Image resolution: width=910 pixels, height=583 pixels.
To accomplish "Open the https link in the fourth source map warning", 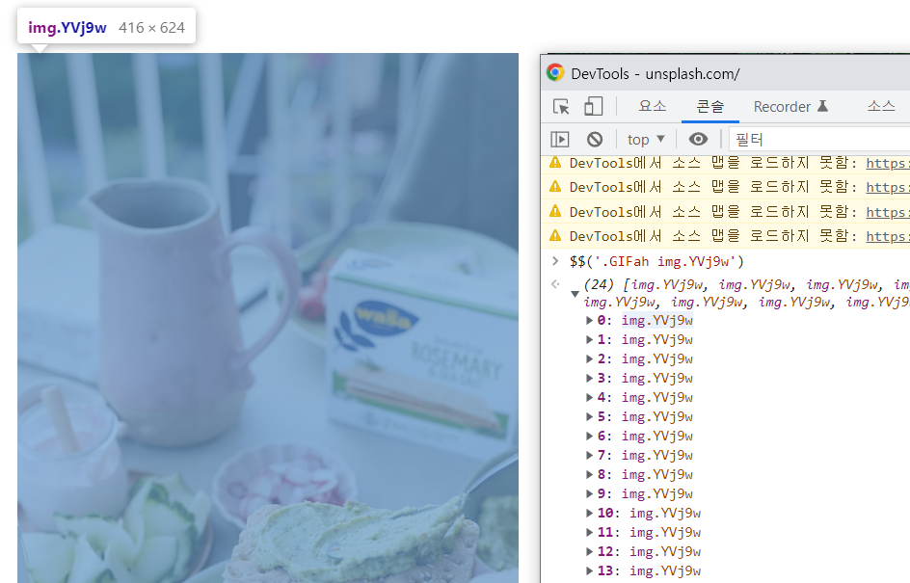I will tap(888, 237).
